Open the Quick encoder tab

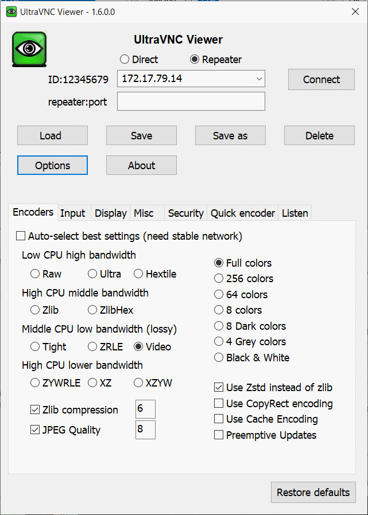tap(243, 213)
